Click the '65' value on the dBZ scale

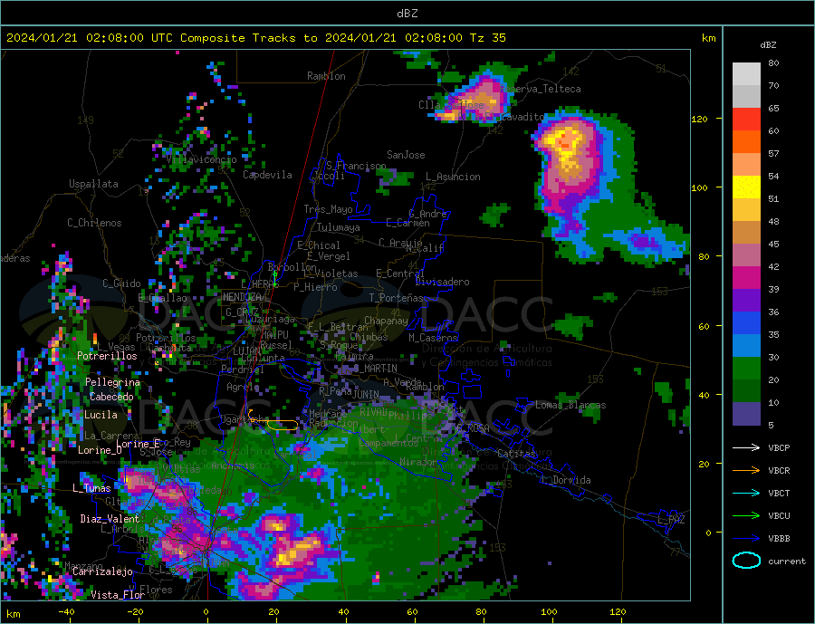773,108
